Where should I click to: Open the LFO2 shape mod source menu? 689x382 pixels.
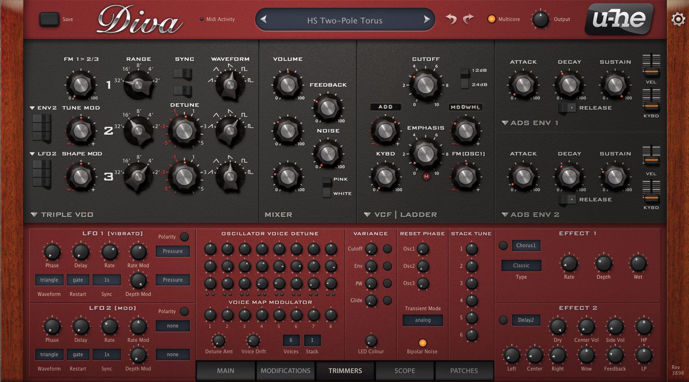[x=43, y=154]
